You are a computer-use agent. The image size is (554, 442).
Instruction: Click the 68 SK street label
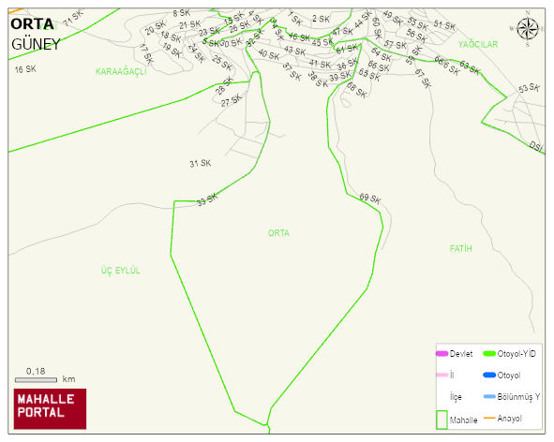click(x=356, y=90)
